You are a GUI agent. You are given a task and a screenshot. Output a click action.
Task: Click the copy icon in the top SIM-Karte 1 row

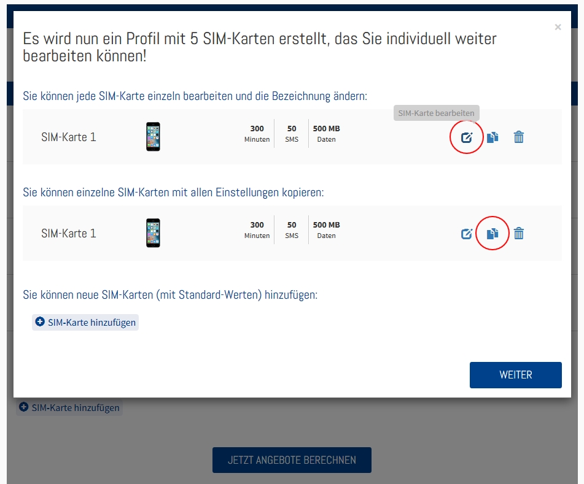pyautogui.click(x=493, y=137)
